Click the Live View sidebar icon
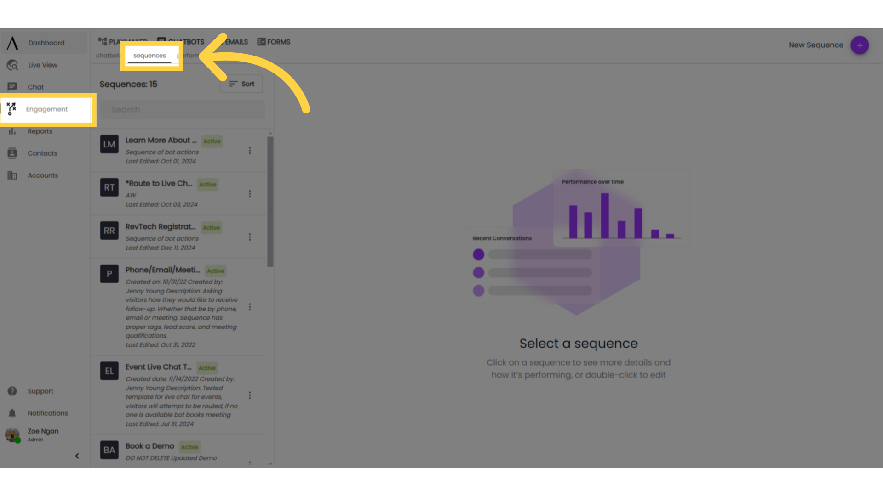Image resolution: width=883 pixels, height=496 pixels. 12,65
